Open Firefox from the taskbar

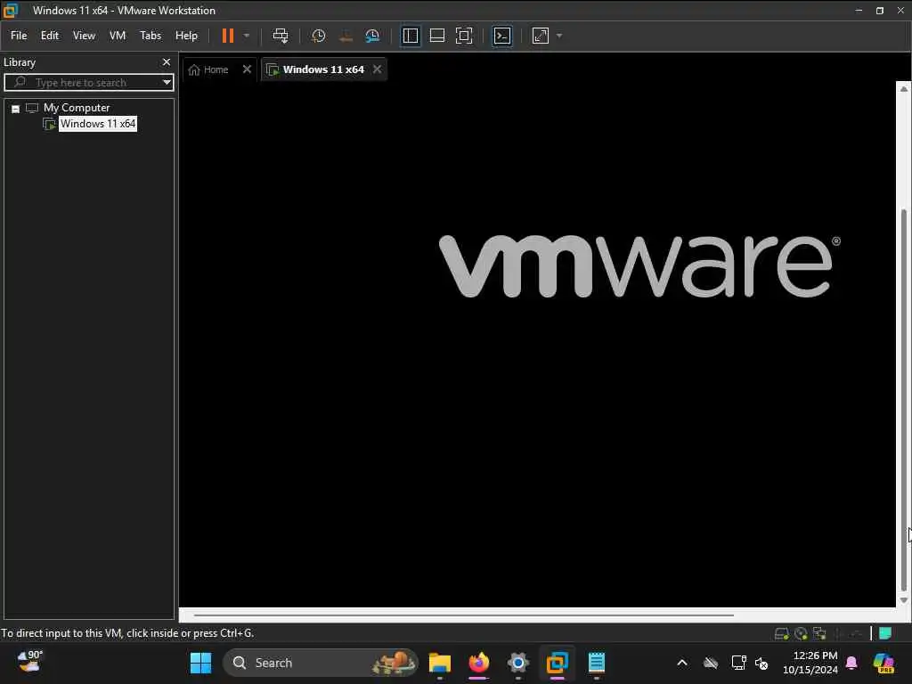[478, 663]
